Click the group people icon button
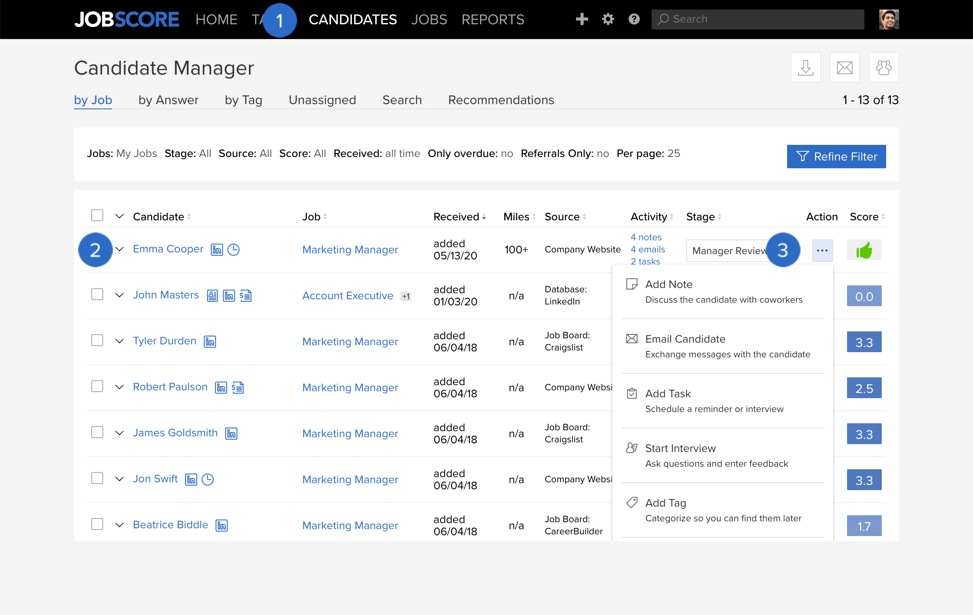 pos(884,67)
